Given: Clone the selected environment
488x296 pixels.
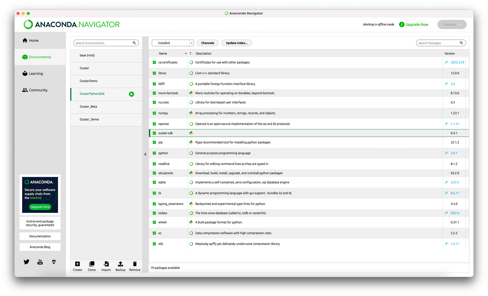Looking at the screenshot, I should click(92, 266).
